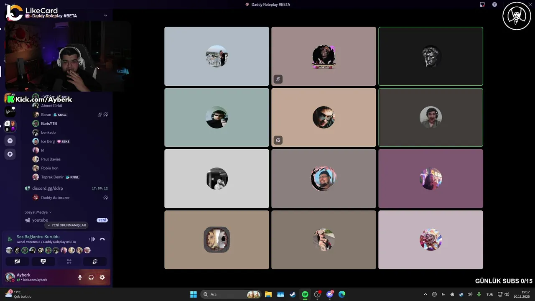Open the weather widget showing 17°C

18,294
